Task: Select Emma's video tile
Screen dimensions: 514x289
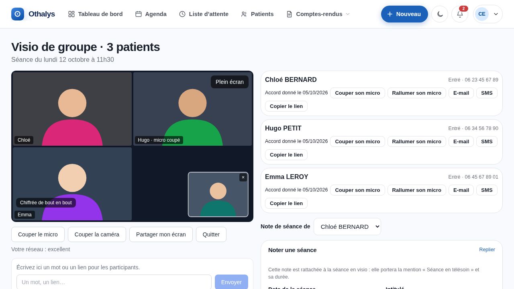Action: [72, 184]
